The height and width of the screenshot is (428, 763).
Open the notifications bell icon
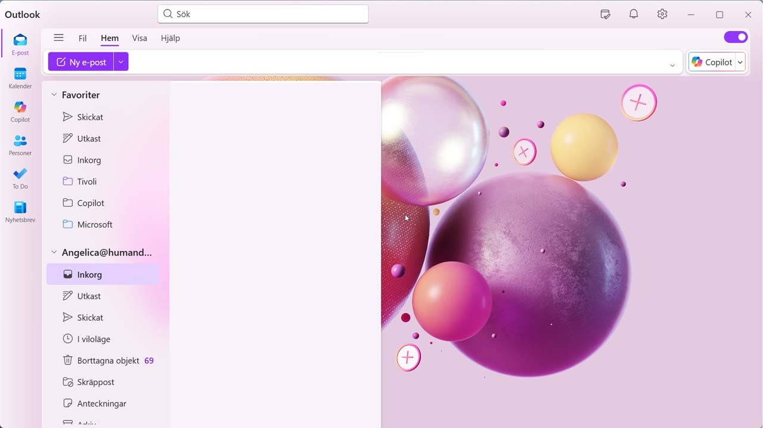point(634,14)
